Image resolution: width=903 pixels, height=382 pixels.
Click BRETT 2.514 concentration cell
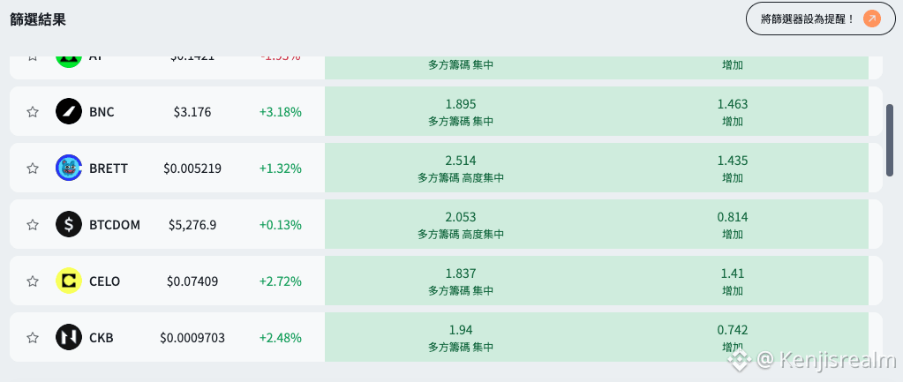(461, 168)
